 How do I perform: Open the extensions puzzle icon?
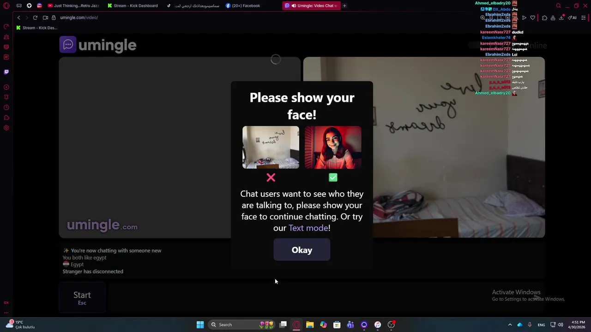tap(544, 18)
